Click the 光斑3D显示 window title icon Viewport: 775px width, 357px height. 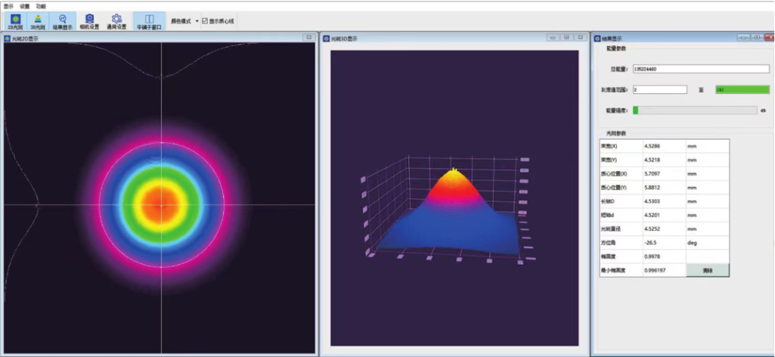pyautogui.click(x=327, y=38)
